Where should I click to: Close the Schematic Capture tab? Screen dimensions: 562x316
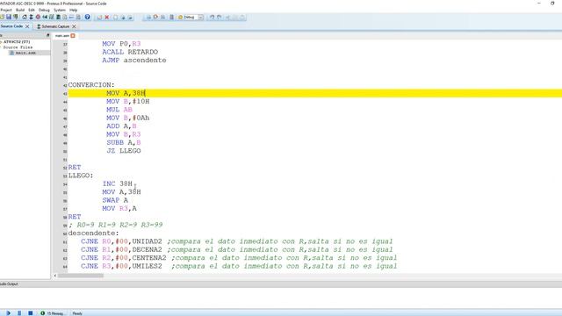(x=74, y=26)
